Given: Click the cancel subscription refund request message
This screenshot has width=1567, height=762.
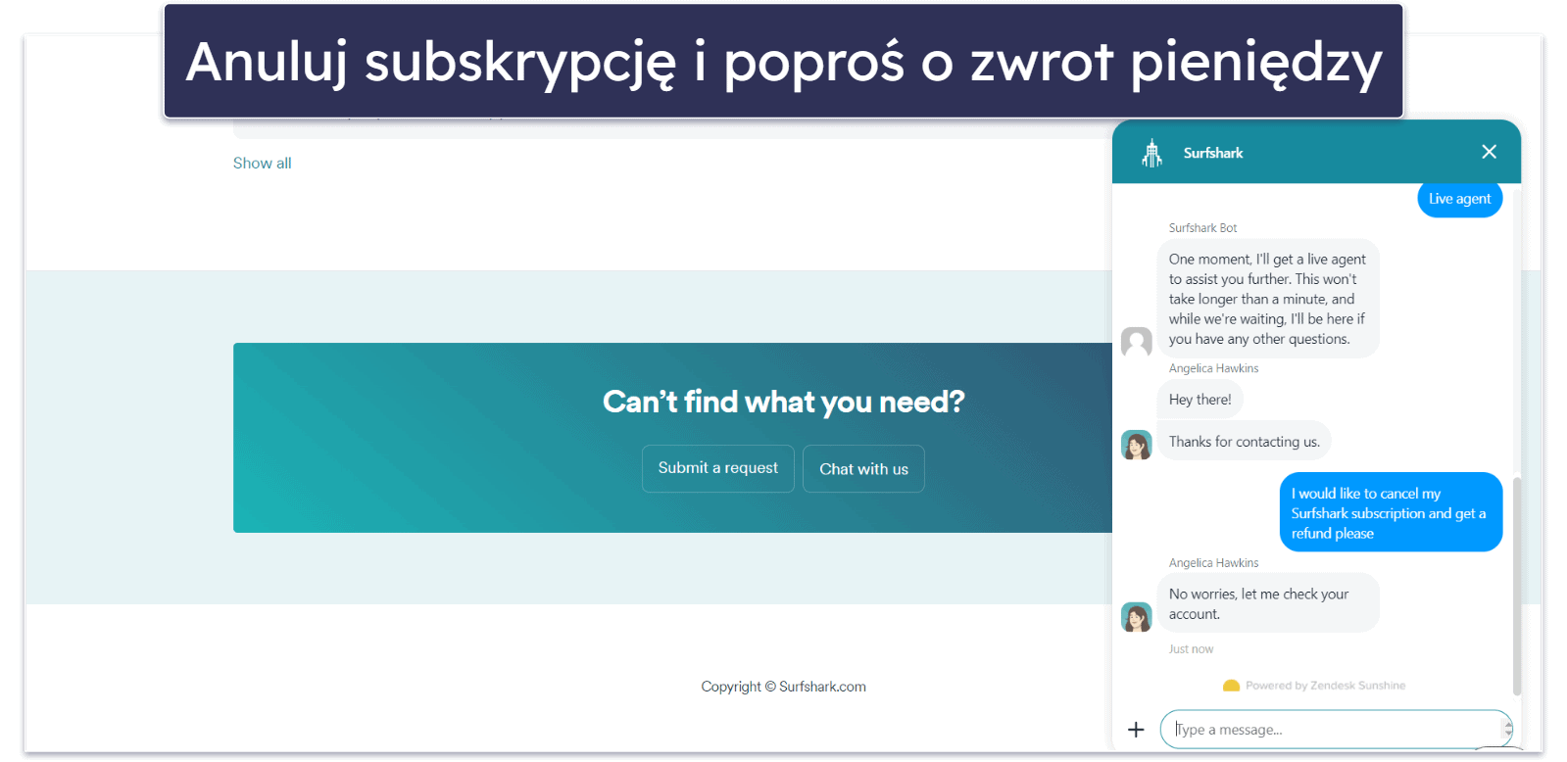Looking at the screenshot, I should [x=1391, y=513].
